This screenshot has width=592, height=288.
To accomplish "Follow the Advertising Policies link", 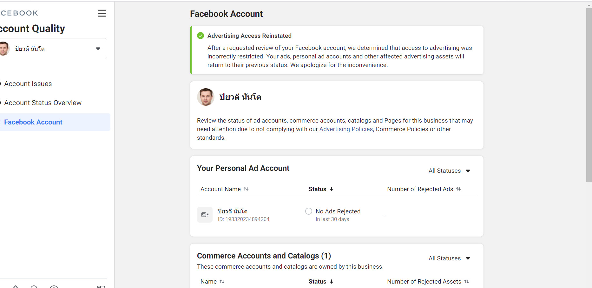I will [346, 129].
